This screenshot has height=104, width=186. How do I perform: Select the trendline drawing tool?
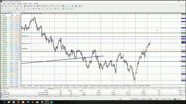(14, 9)
